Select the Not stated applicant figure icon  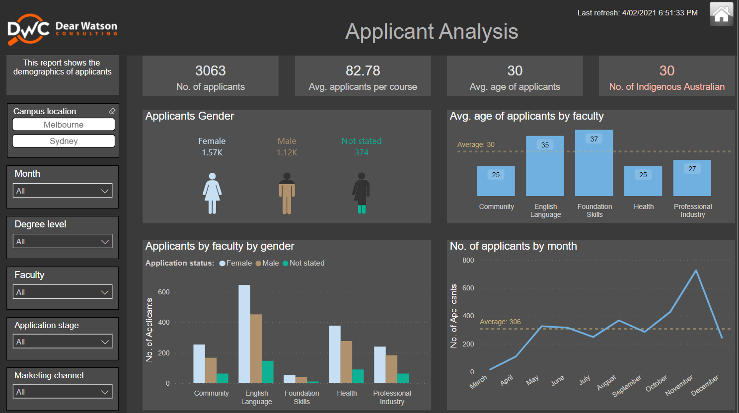(x=361, y=194)
